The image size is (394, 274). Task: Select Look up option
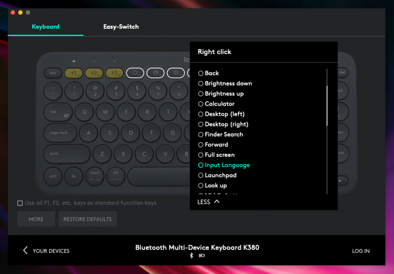tap(212, 186)
